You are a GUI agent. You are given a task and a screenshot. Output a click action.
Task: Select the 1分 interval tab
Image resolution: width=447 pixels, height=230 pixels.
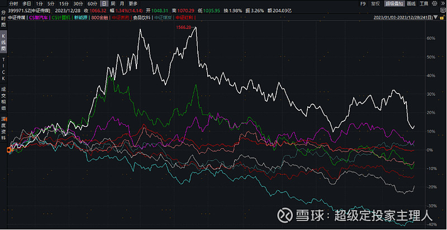39,4
